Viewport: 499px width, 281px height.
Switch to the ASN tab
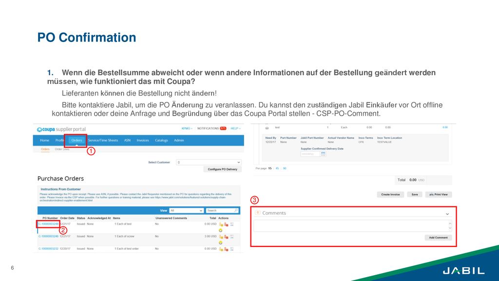(x=127, y=140)
